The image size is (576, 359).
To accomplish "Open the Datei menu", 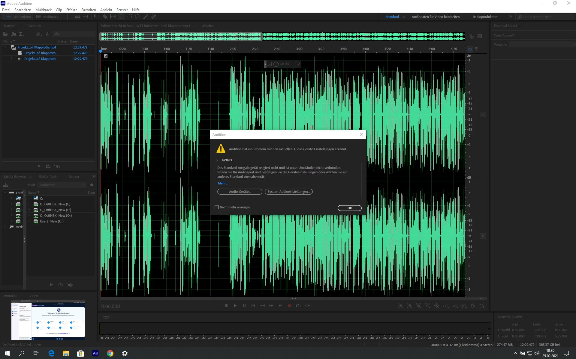I will [6, 10].
